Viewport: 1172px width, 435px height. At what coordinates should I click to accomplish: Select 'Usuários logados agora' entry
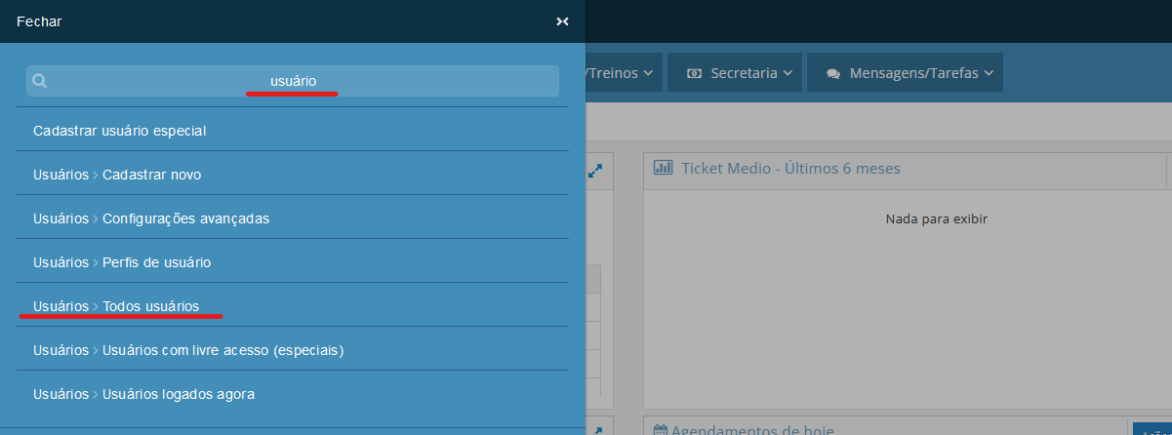click(143, 394)
